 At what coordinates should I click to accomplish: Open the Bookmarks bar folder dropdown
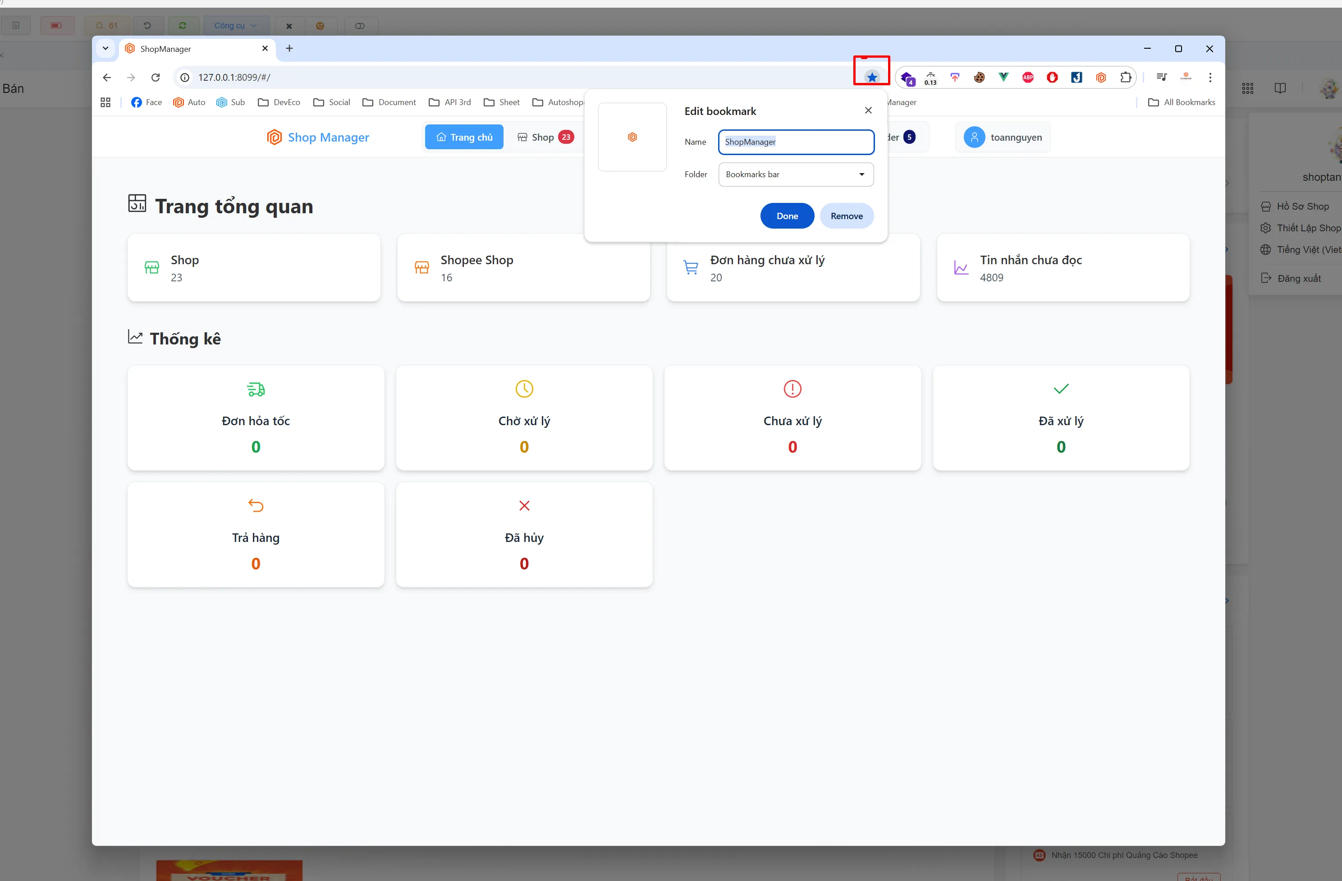pyautogui.click(x=796, y=174)
